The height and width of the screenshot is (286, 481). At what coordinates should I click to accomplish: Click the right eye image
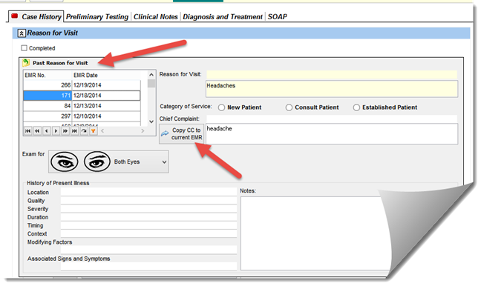tap(97, 162)
